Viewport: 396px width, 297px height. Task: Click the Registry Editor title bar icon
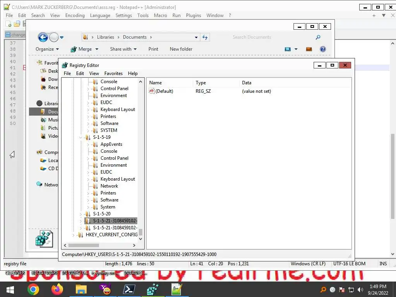click(x=65, y=65)
